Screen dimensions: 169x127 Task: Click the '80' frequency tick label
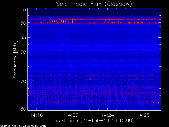(x=23, y=109)
